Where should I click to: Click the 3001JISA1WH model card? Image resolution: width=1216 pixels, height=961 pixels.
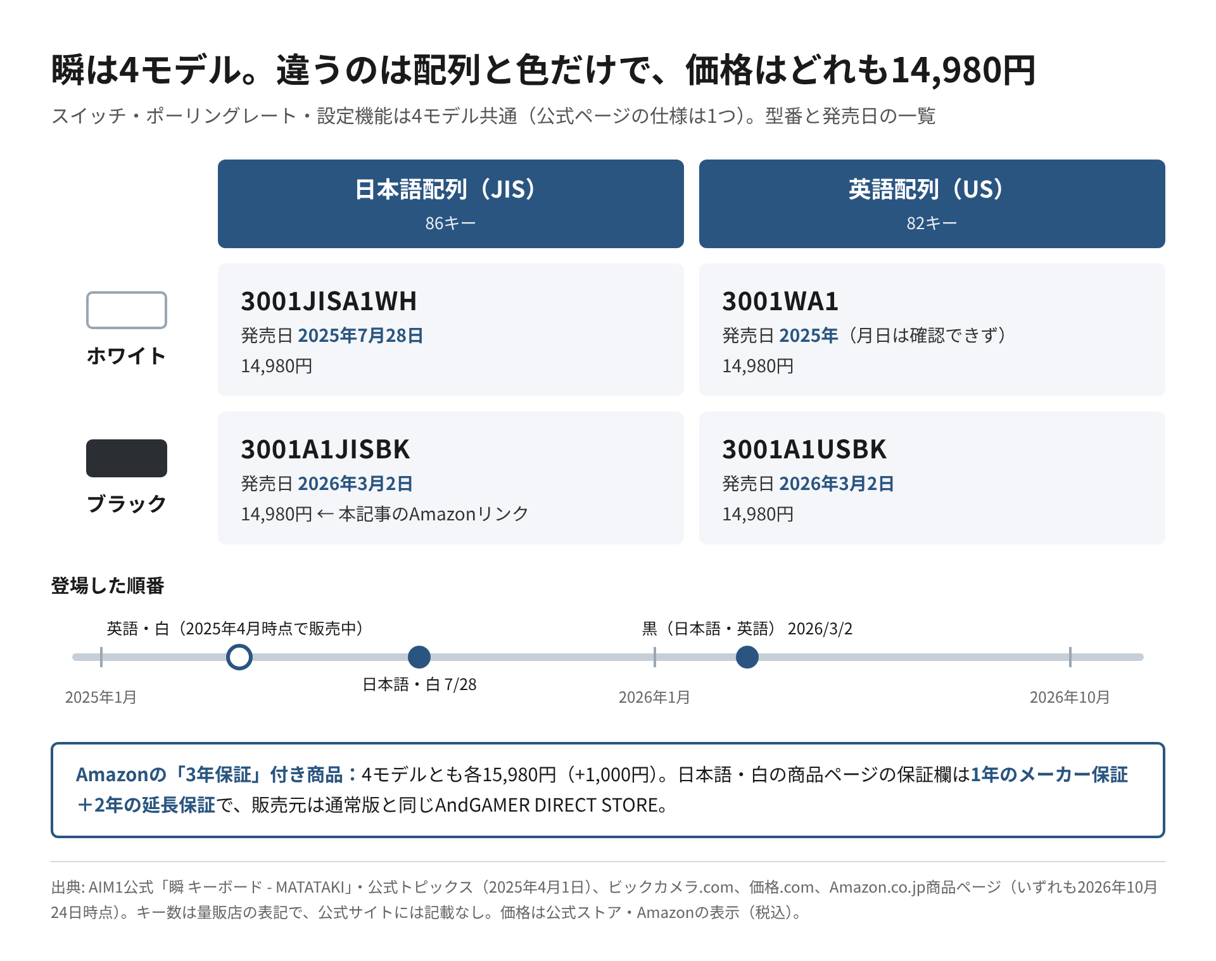[451, 330]
